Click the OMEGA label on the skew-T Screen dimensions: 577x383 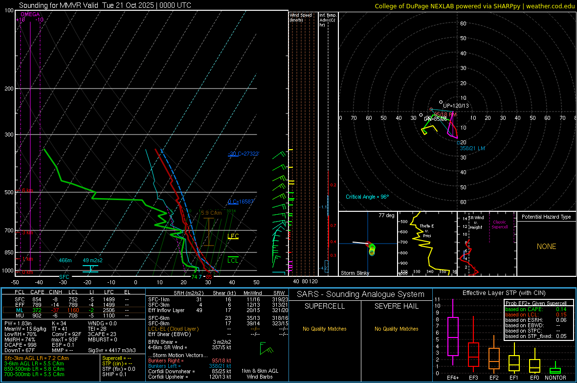click(x=30, y=14)
